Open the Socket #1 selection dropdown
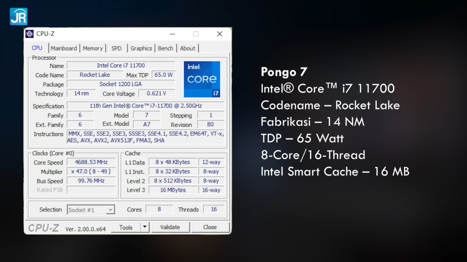Image resolution: width=467 pixels, height=262 pixels. (91, 210)
